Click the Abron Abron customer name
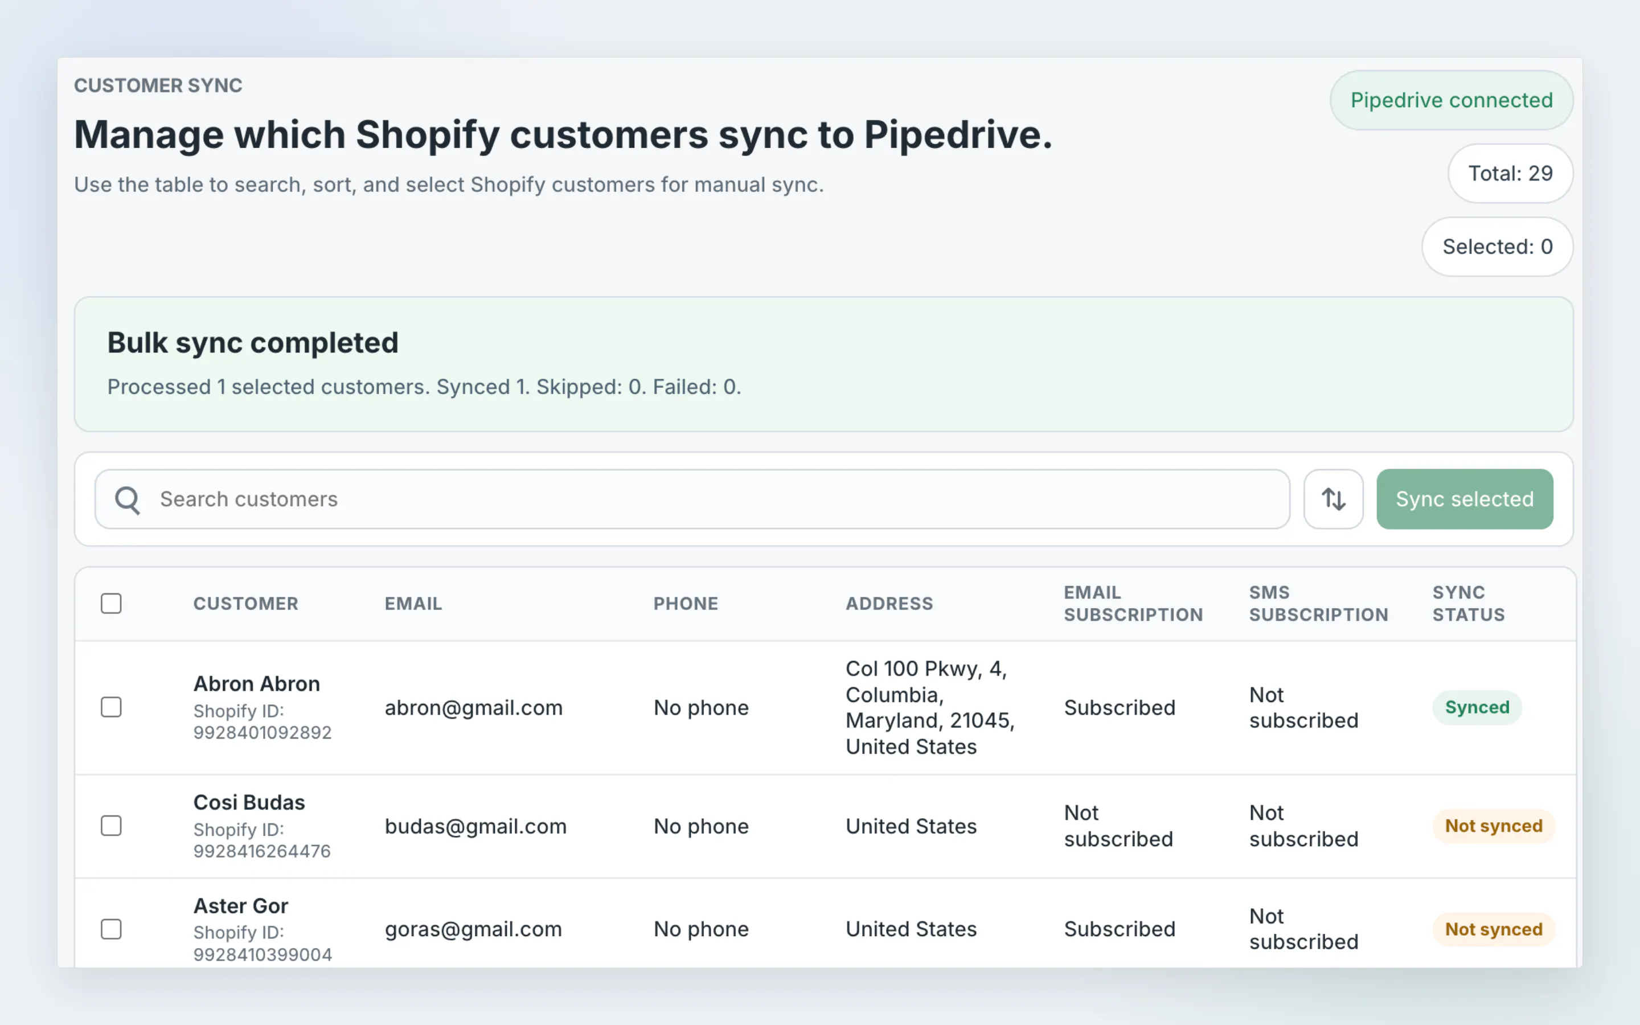Screen dimensions: 1640x1025 (257, 683)
